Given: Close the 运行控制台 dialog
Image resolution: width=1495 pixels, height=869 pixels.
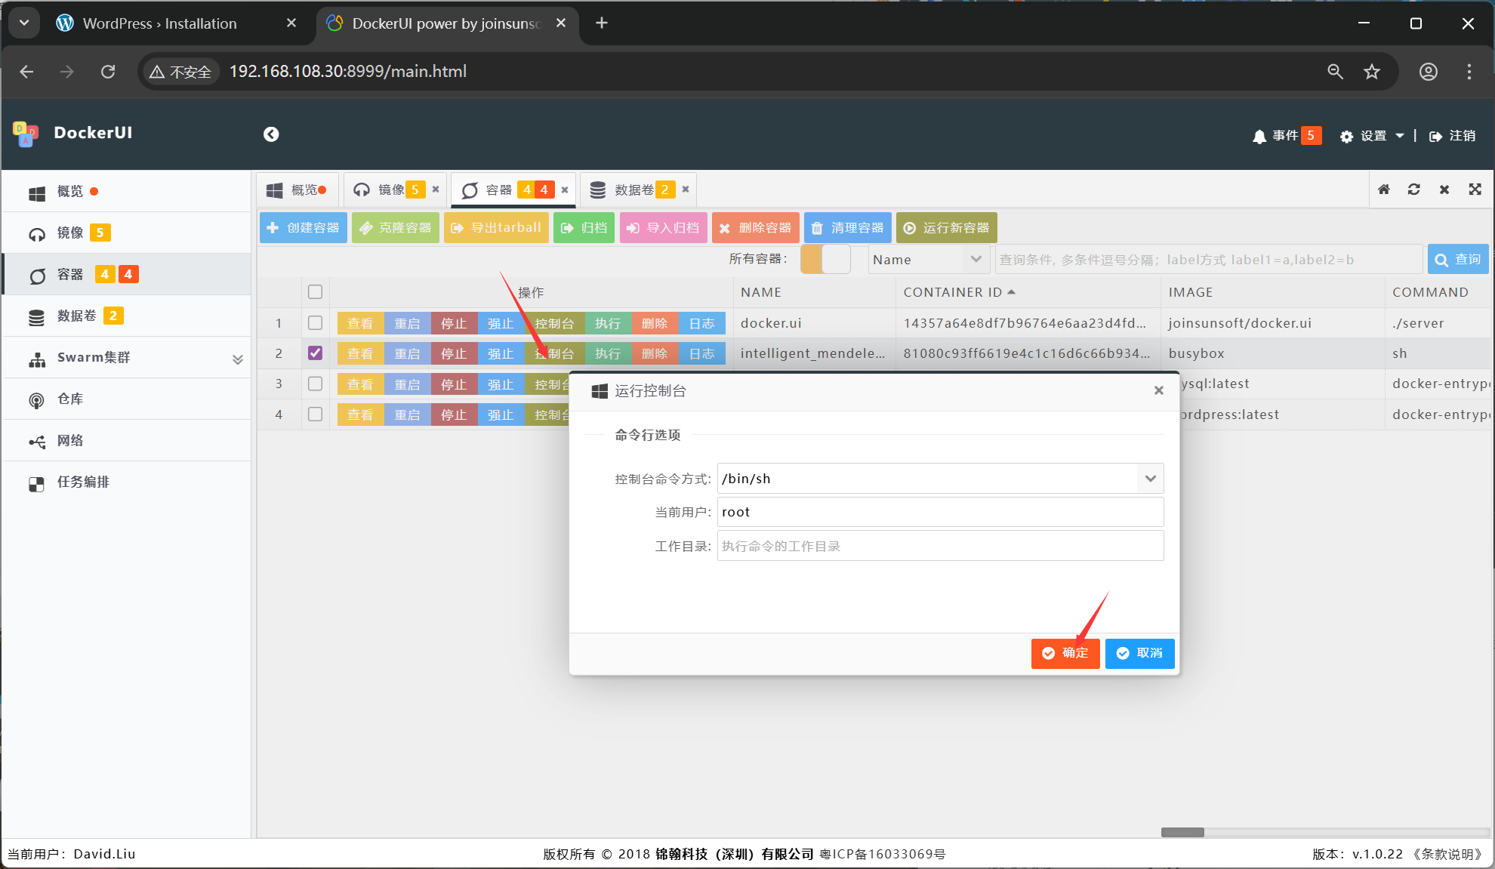Looking at the screenshot, I should tap(1158, 390).
